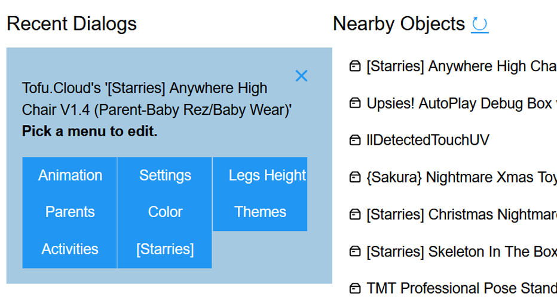The width and height of the screenshot is (557, 299).
Task: Click the icon beside Sakura Nightmare Xmas
Action: tap(355, 178)
